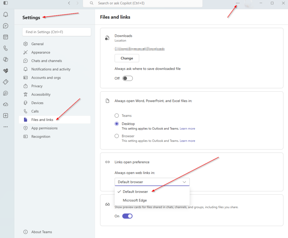The height and width of the screenshot is (238, 288).
Task: Click the link icon beside Links open preference
Action: (107, 162)
